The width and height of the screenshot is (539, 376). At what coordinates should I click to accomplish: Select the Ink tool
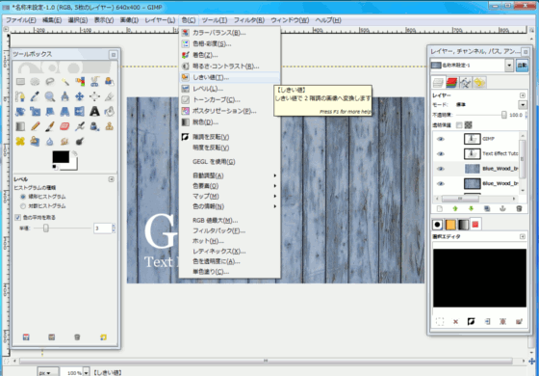[94, 126]
